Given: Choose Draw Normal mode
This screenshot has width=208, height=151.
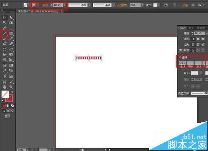Looking at the screenshot, I should [x=4, y=111].
